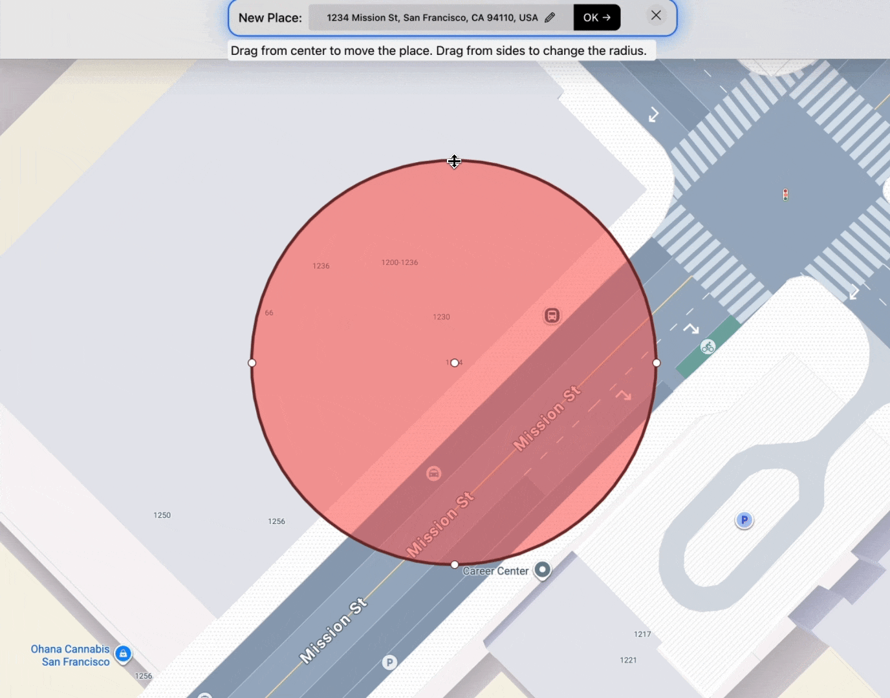
Task: Click the bus stop icon inside circle
Action: [552, 315]
